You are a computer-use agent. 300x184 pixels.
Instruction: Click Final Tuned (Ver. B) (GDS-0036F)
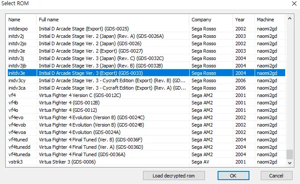coord(91,140)
